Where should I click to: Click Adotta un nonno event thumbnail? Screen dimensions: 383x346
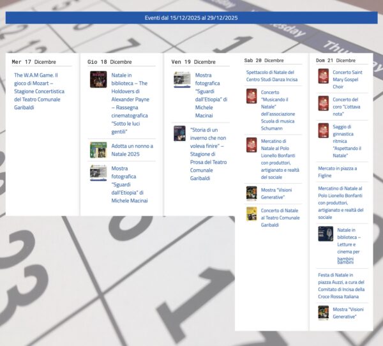click(x=98, y=149)
